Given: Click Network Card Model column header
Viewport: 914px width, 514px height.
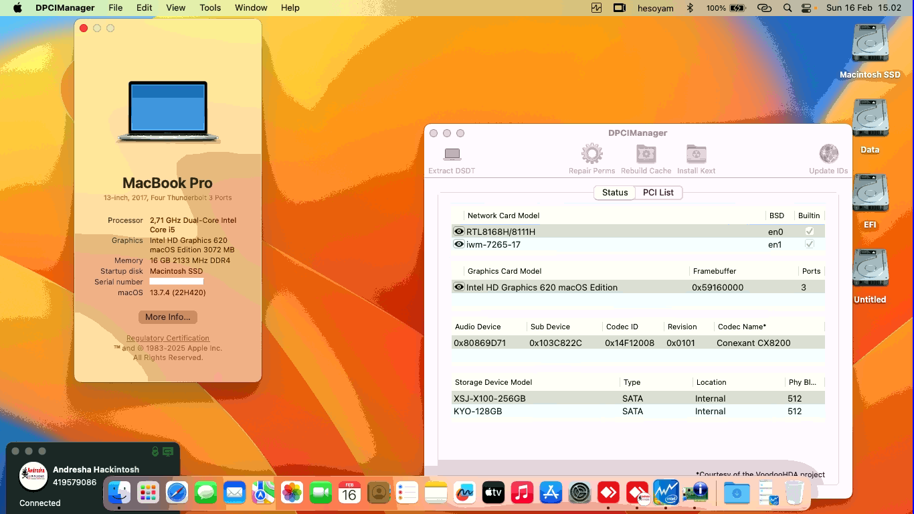Looking at the screenshot, I should (503, 216).
